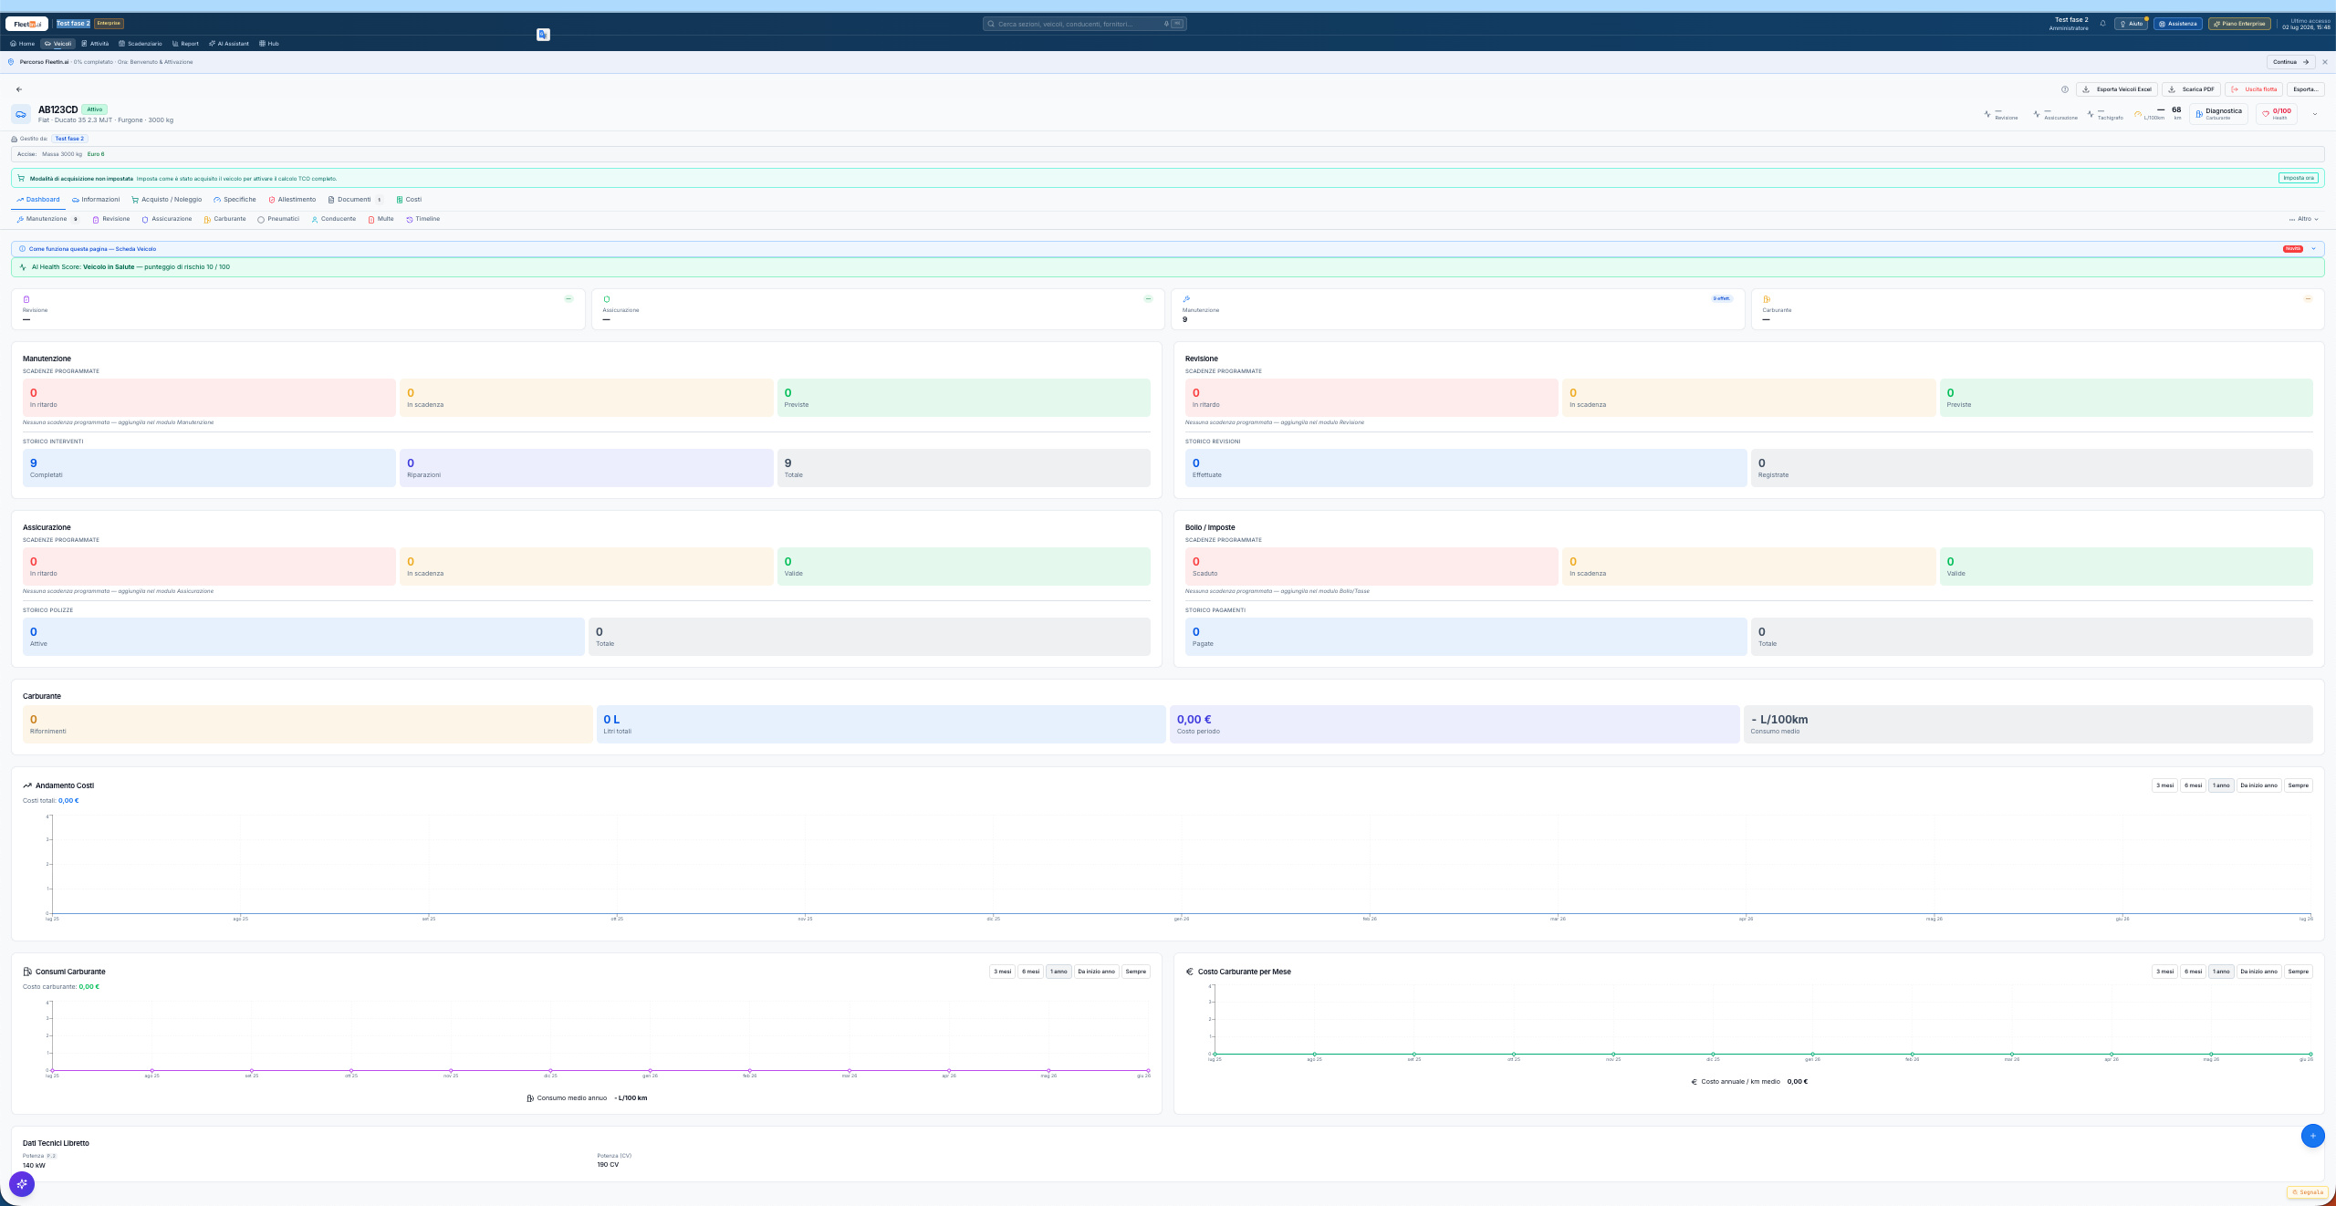Click the Piano Enterprise button
The image size is (2336, 1206).
[2239, 24]
